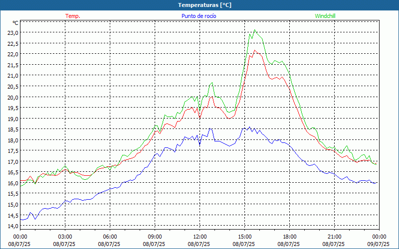Click the 15:00 time axis label
This screenshot has height=249, width=399.
click(x=244, y=237)
